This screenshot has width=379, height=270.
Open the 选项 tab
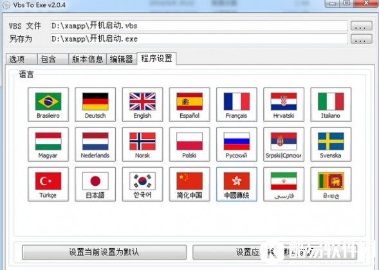[21, 59]
